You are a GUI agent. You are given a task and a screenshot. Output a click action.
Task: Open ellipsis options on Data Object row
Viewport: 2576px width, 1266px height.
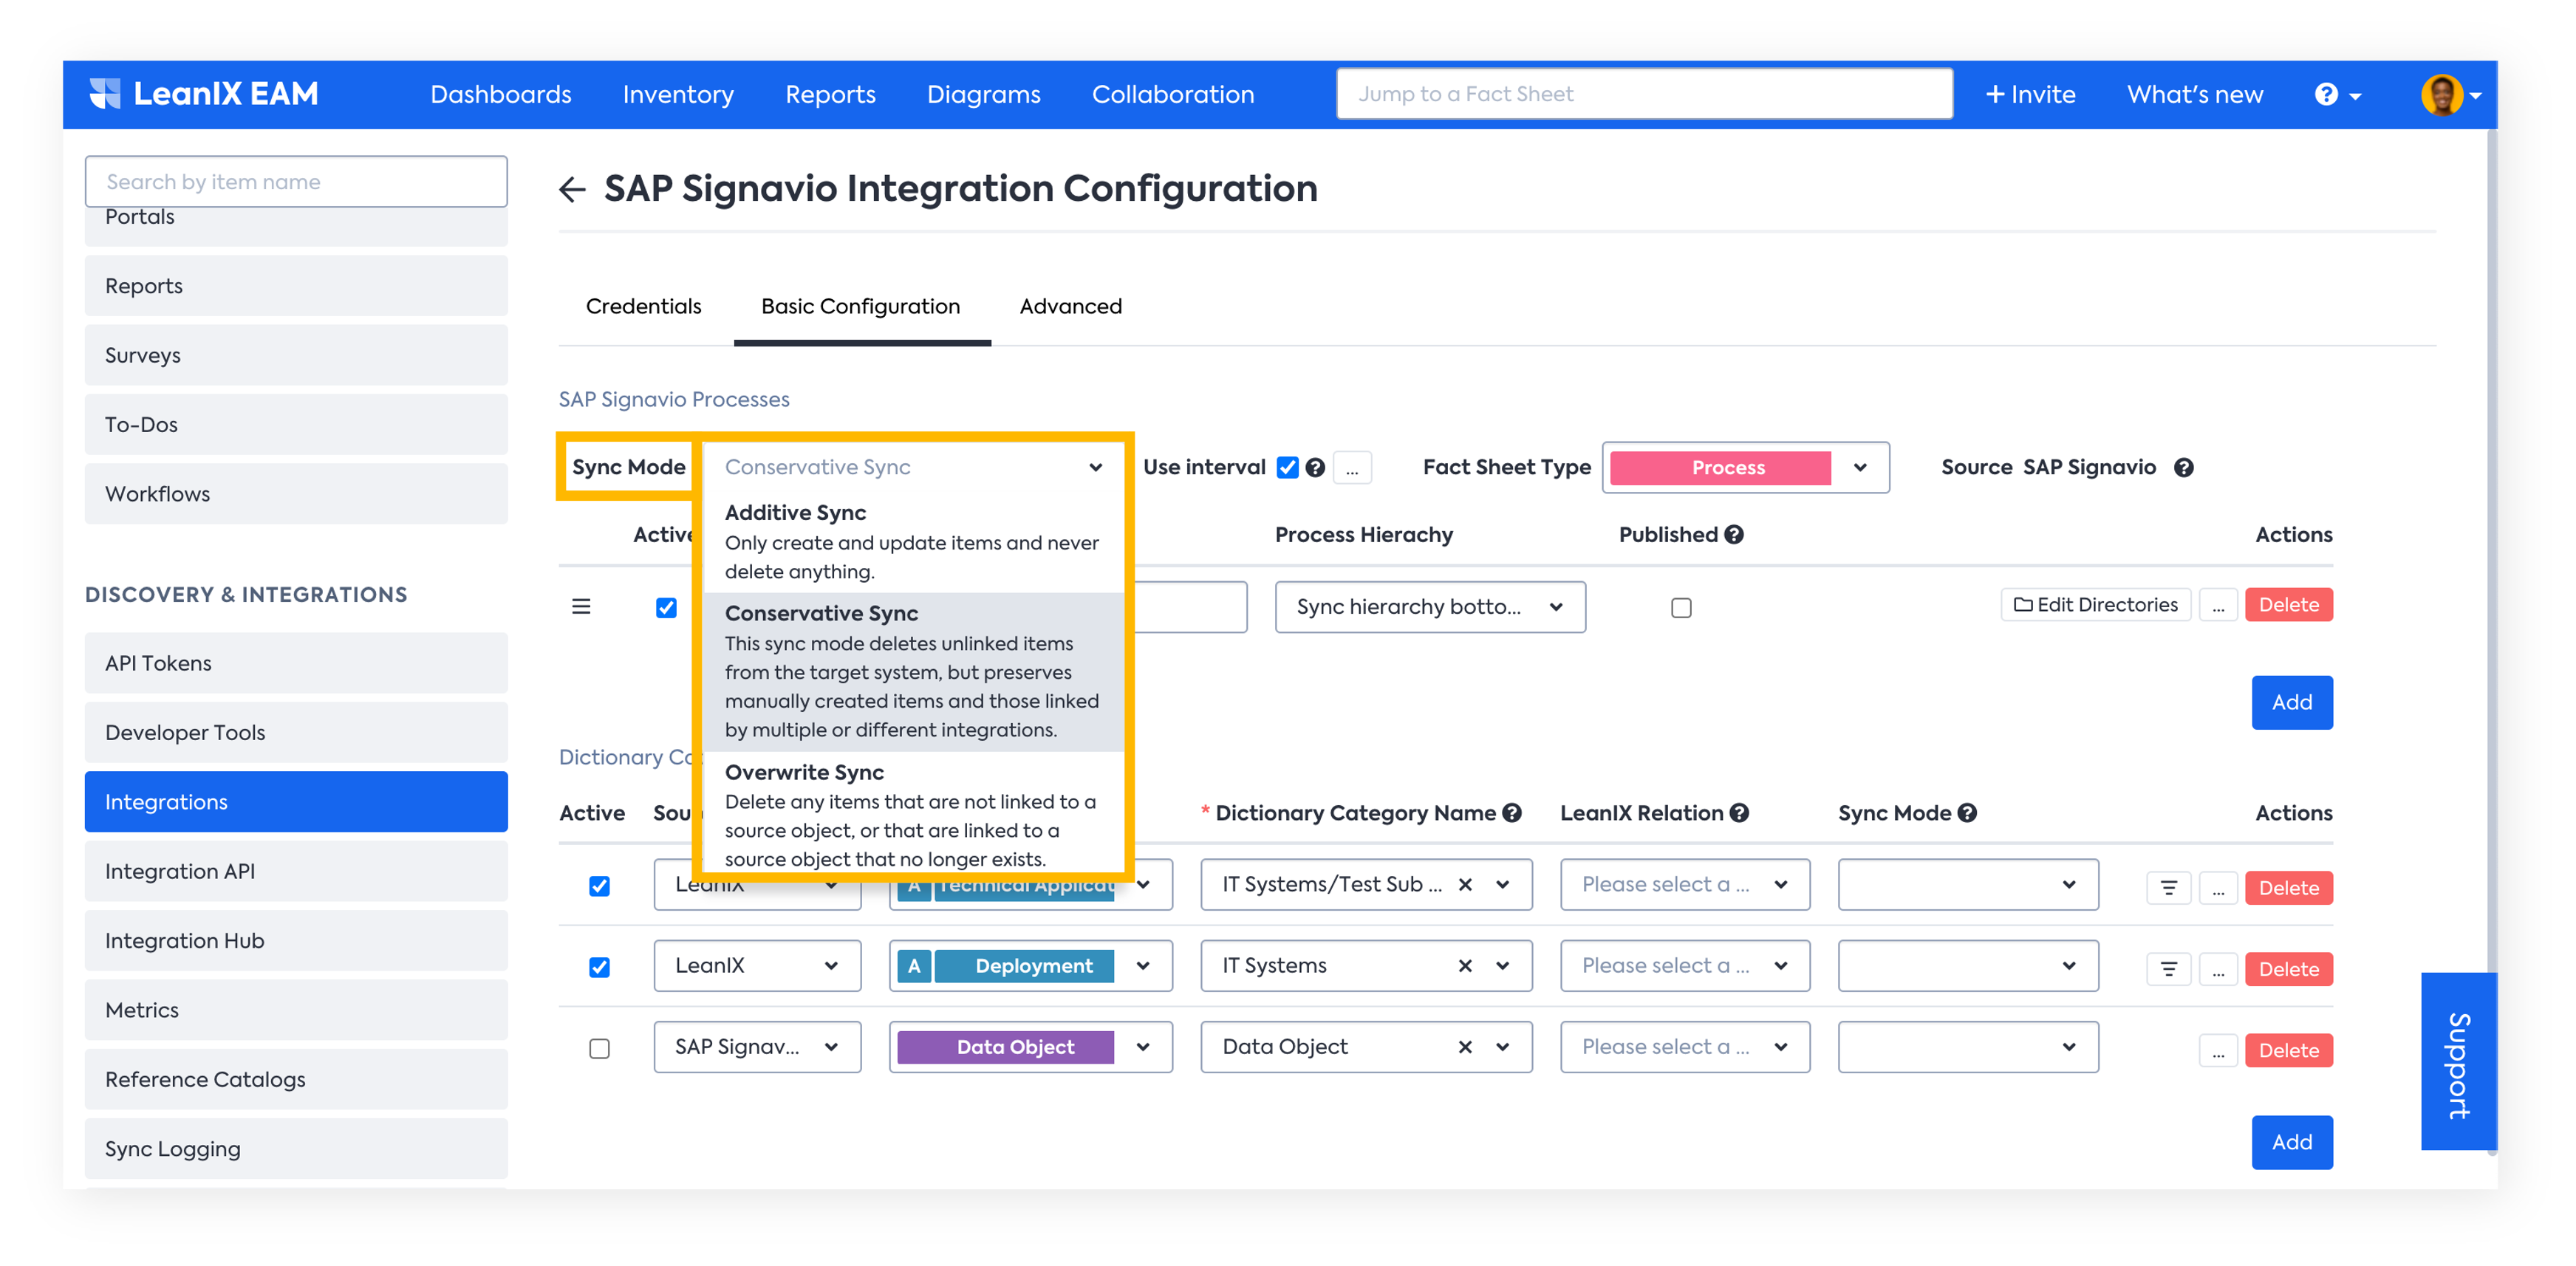pyautogui.click(x=2218, y=1050)
